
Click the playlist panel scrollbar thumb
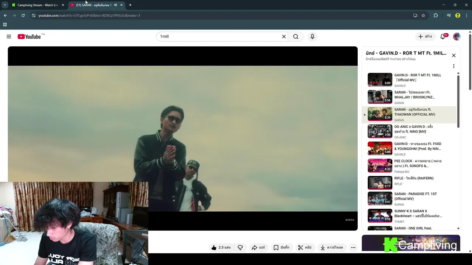458,102
